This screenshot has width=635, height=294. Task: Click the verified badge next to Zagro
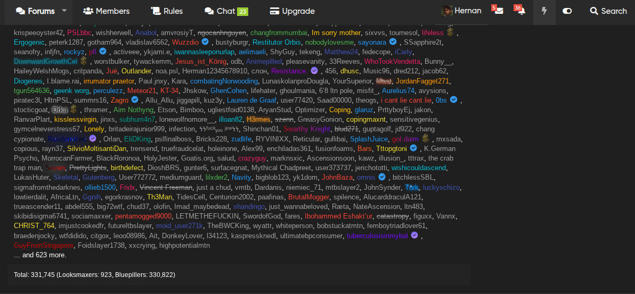[135, 99]
